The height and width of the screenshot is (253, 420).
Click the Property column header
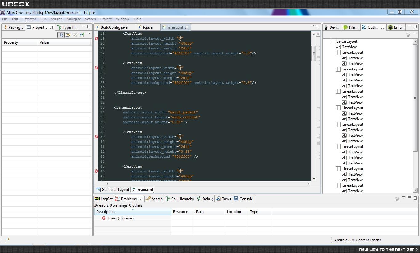tap(20, 42)
